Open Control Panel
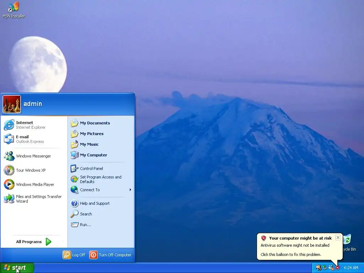The height and width of the screenshot is (273, 364). point(101,168)
